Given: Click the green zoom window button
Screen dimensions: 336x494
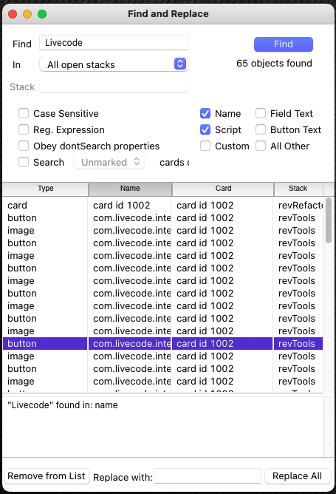Looking at the screenshot, I should tap(42, 14).
